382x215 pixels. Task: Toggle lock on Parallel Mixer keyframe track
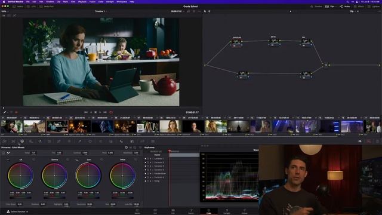point(148,174)
